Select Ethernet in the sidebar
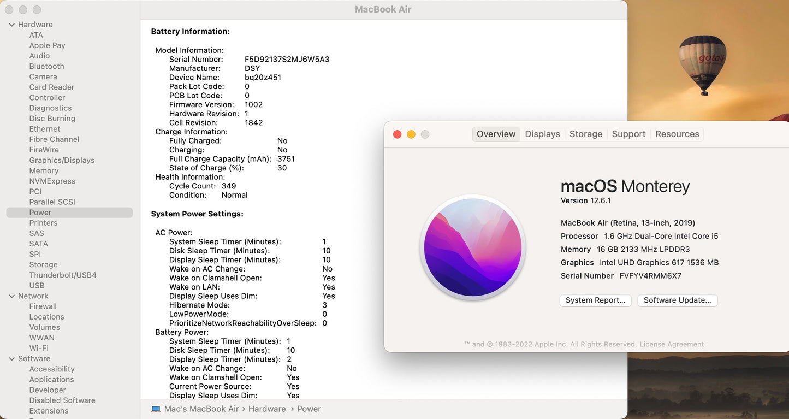The height and width of the screenshot is (419, 789). coord(45,129)
